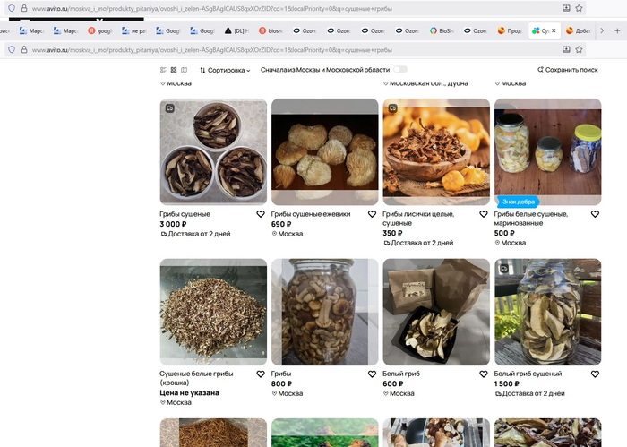The width and height of the screenshot is (627, 447).
Task: Open new browser tab with plus button
Action: pyautogui.click(x=616, y=30)
